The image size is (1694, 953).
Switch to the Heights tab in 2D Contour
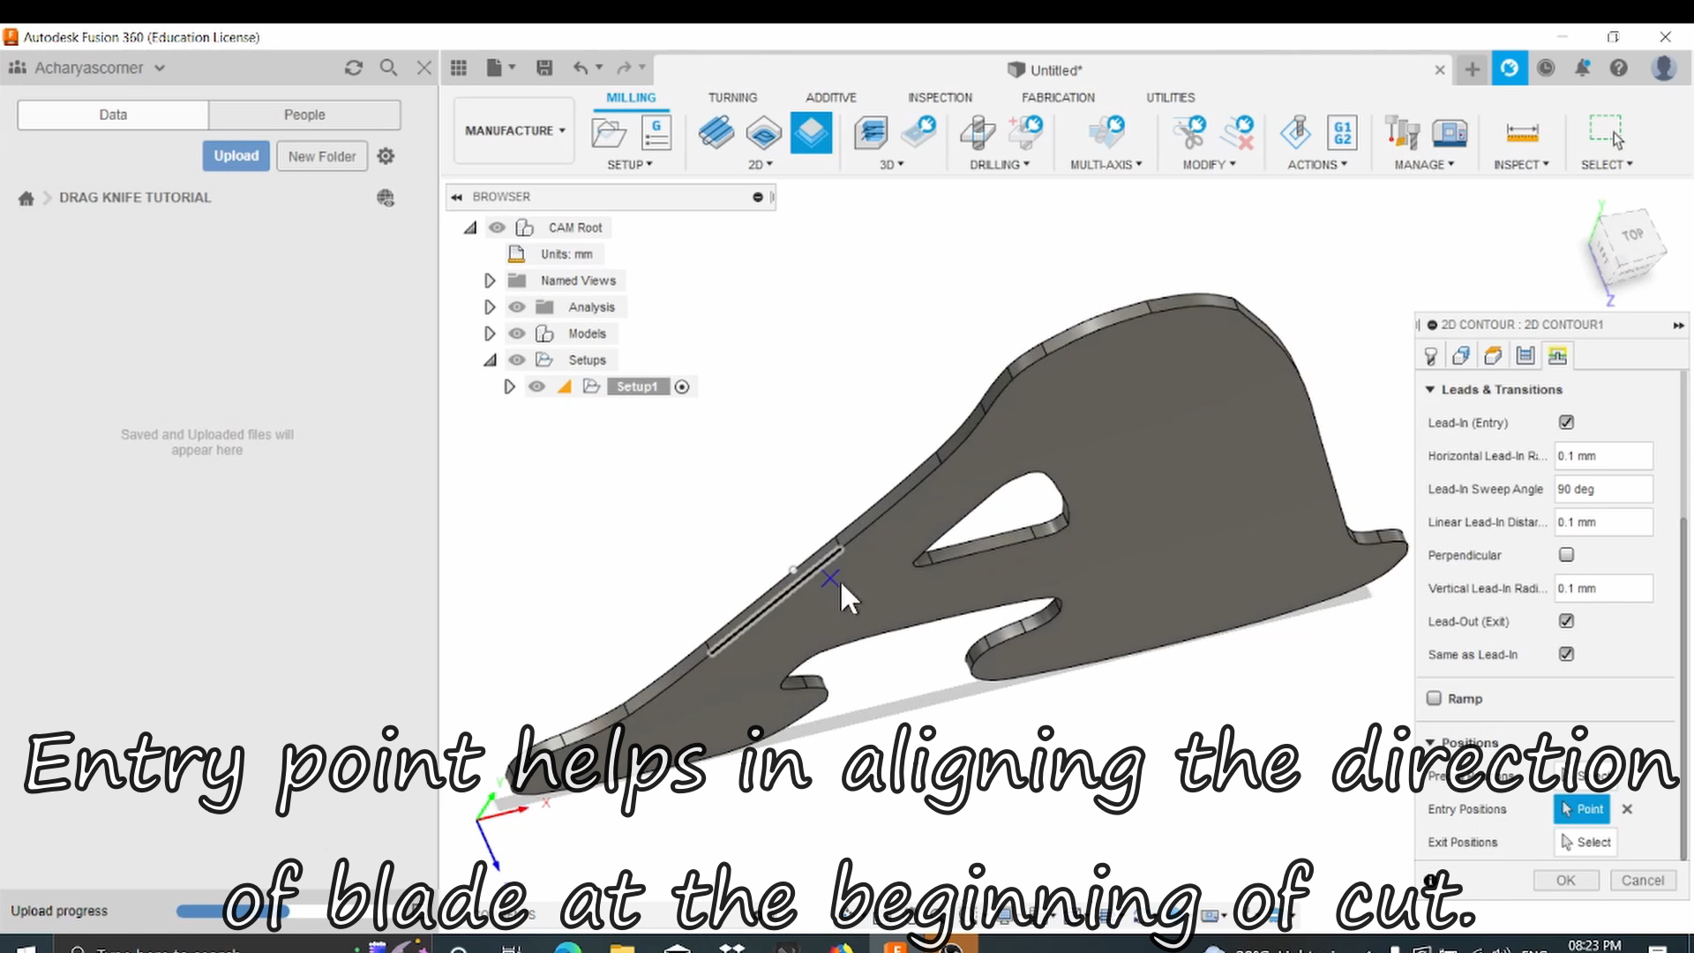click(1493, 356)
